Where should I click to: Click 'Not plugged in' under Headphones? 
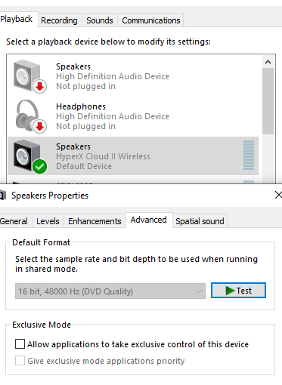click(x=85, y=126)
